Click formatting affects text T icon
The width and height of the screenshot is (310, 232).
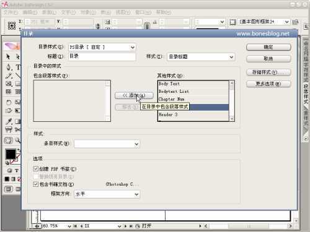click(17, 171)
